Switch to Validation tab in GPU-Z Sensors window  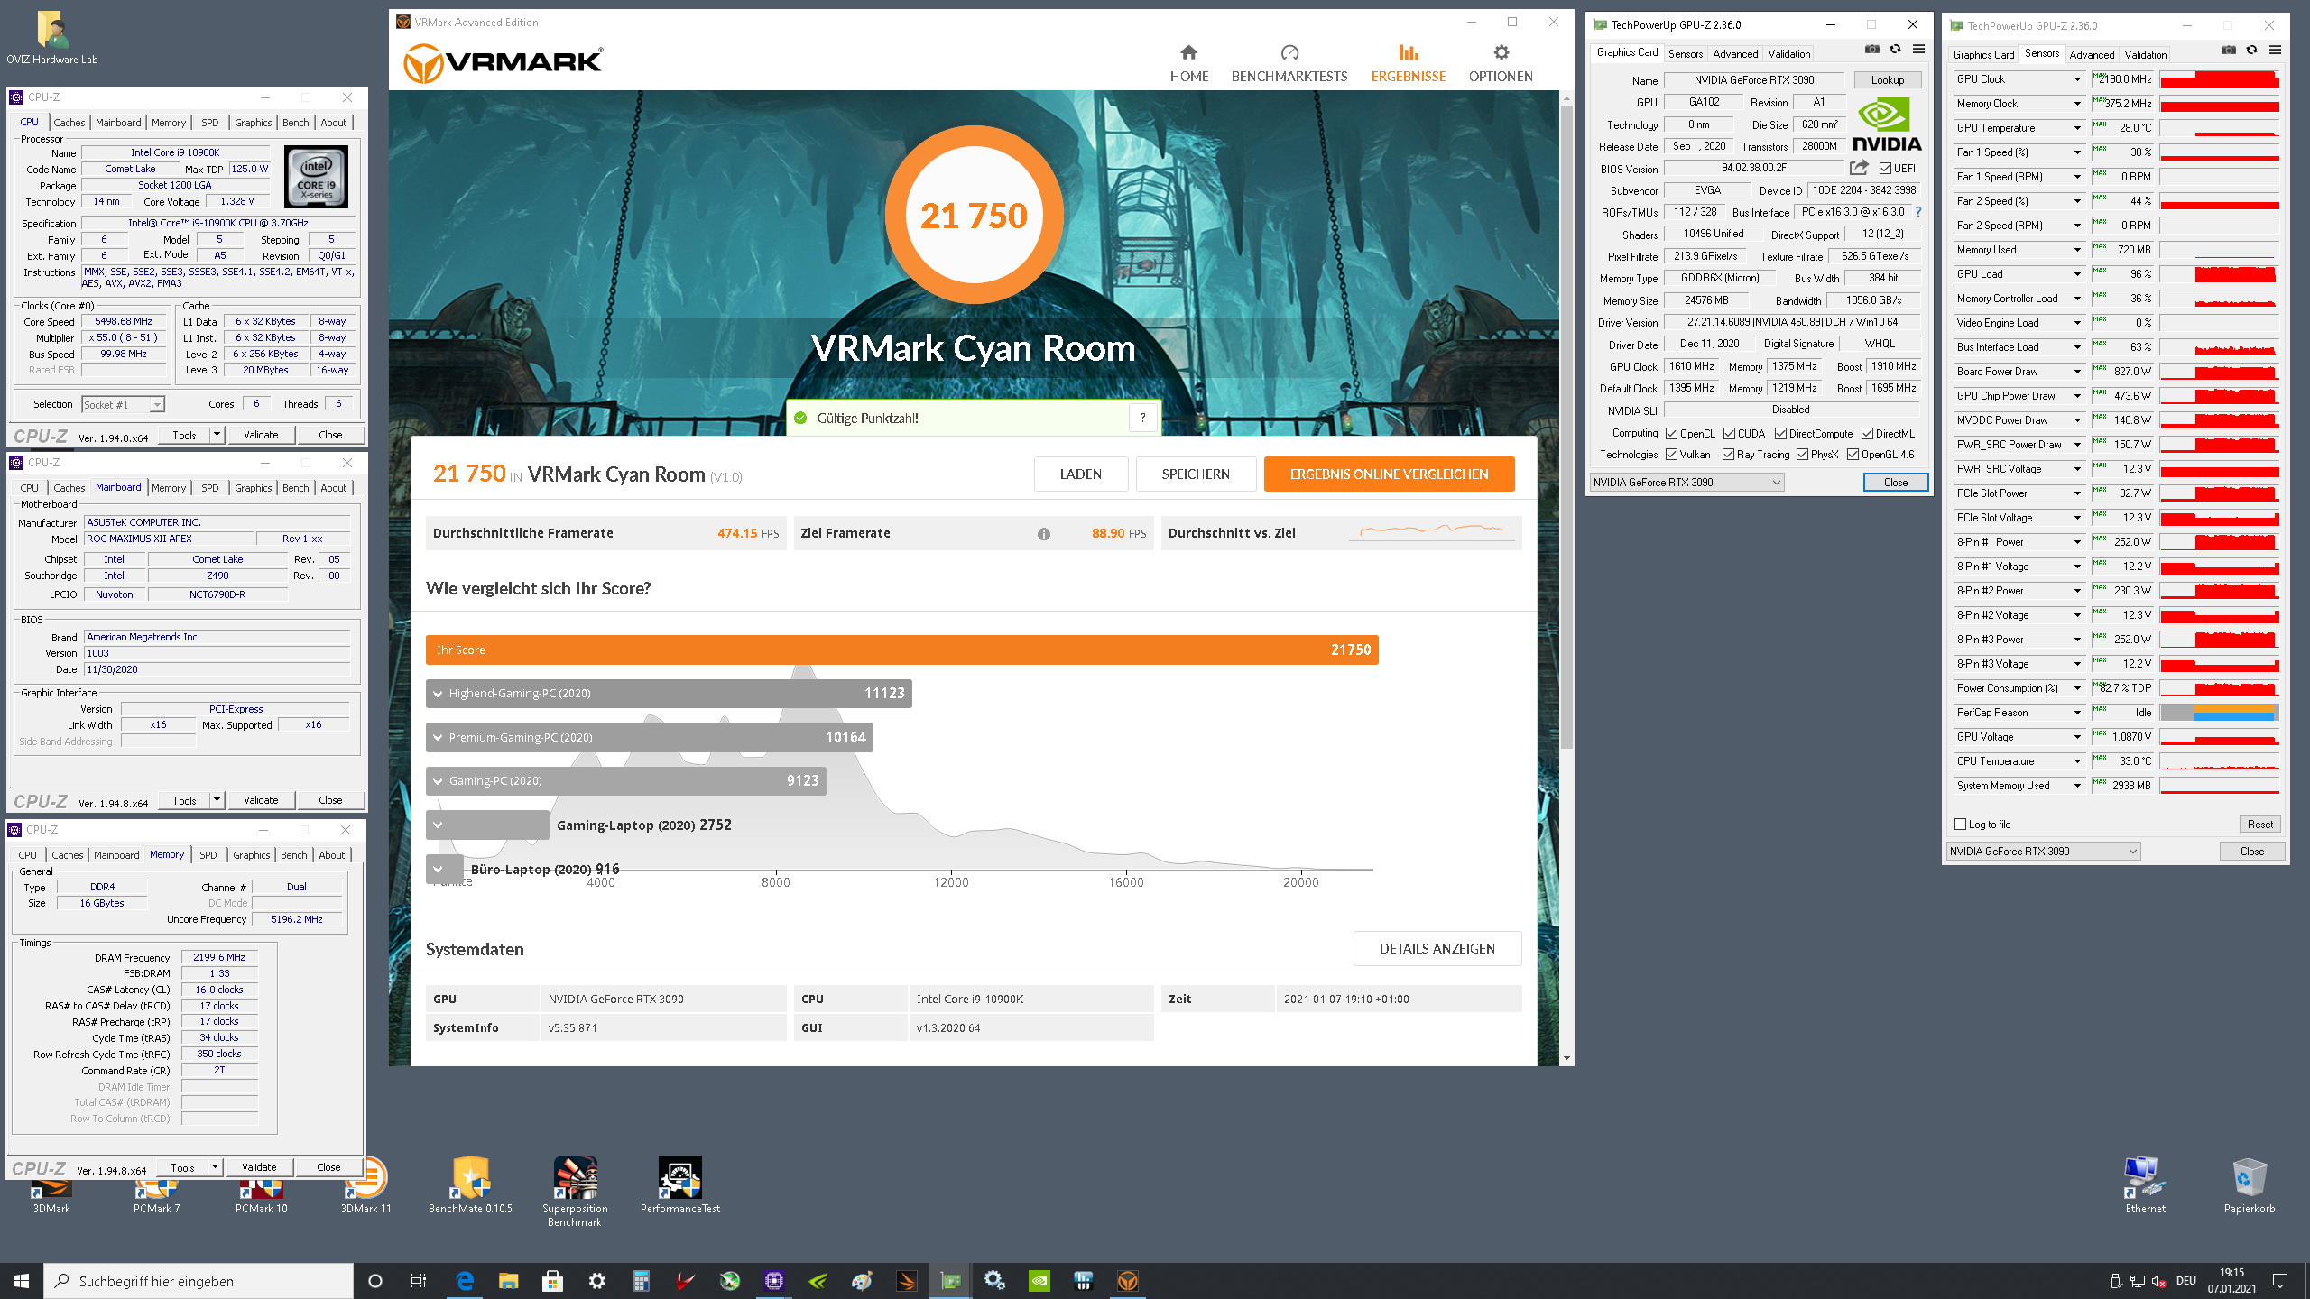[2145, 55]
